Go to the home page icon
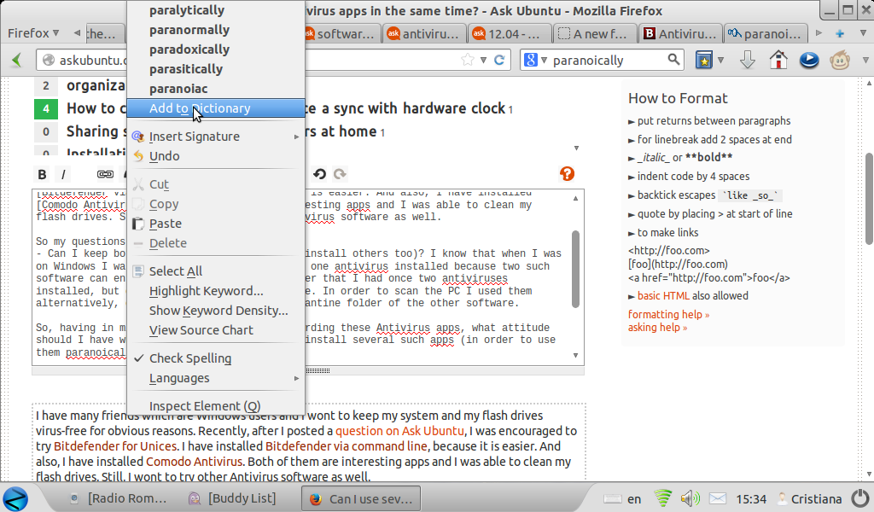The image size is (874, 512). [x=778, y=60]
